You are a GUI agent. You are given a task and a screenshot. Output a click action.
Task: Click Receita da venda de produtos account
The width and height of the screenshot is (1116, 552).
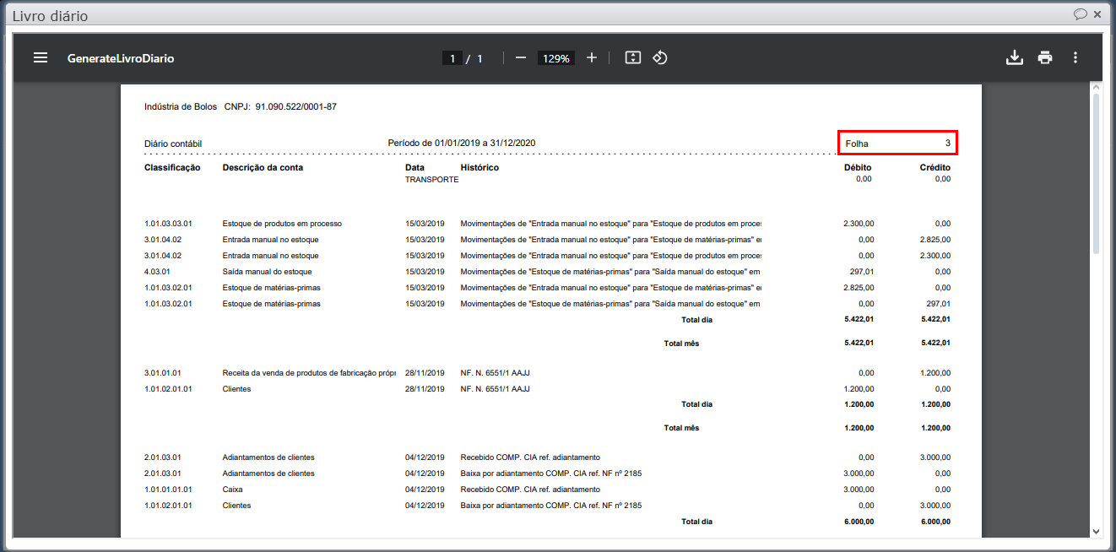point(309,373)
